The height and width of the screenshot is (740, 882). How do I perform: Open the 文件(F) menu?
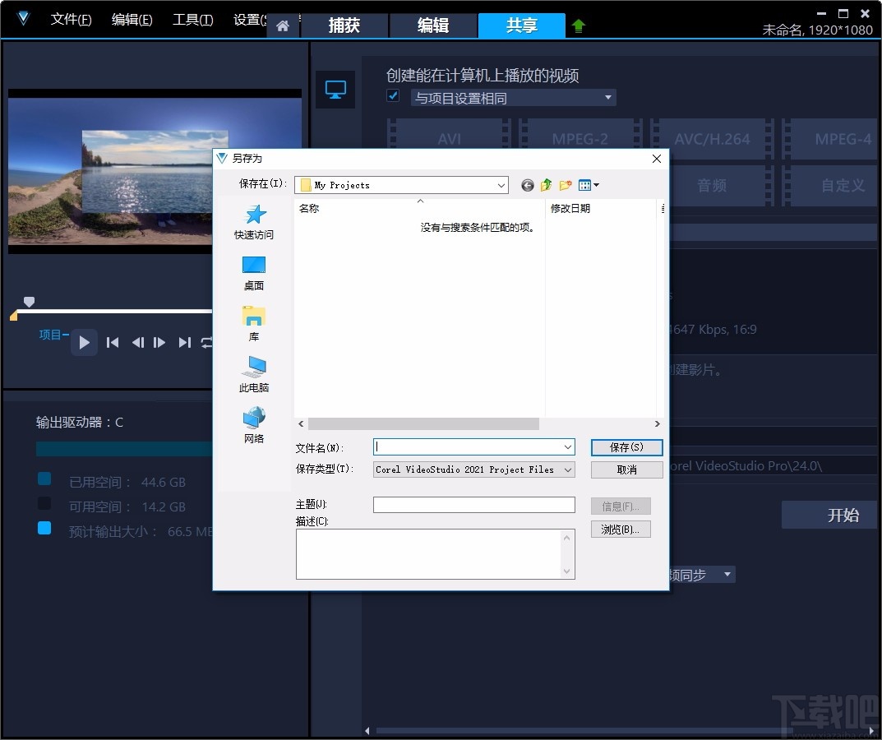coord(71,19)
